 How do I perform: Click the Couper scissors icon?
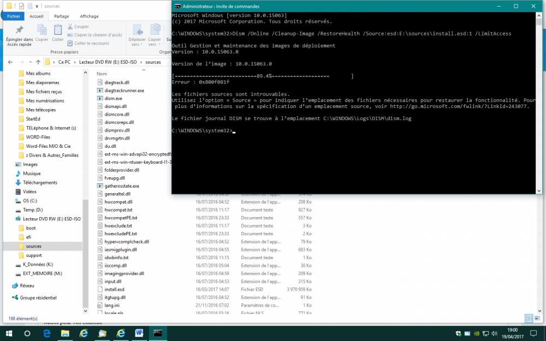(70, 27)
